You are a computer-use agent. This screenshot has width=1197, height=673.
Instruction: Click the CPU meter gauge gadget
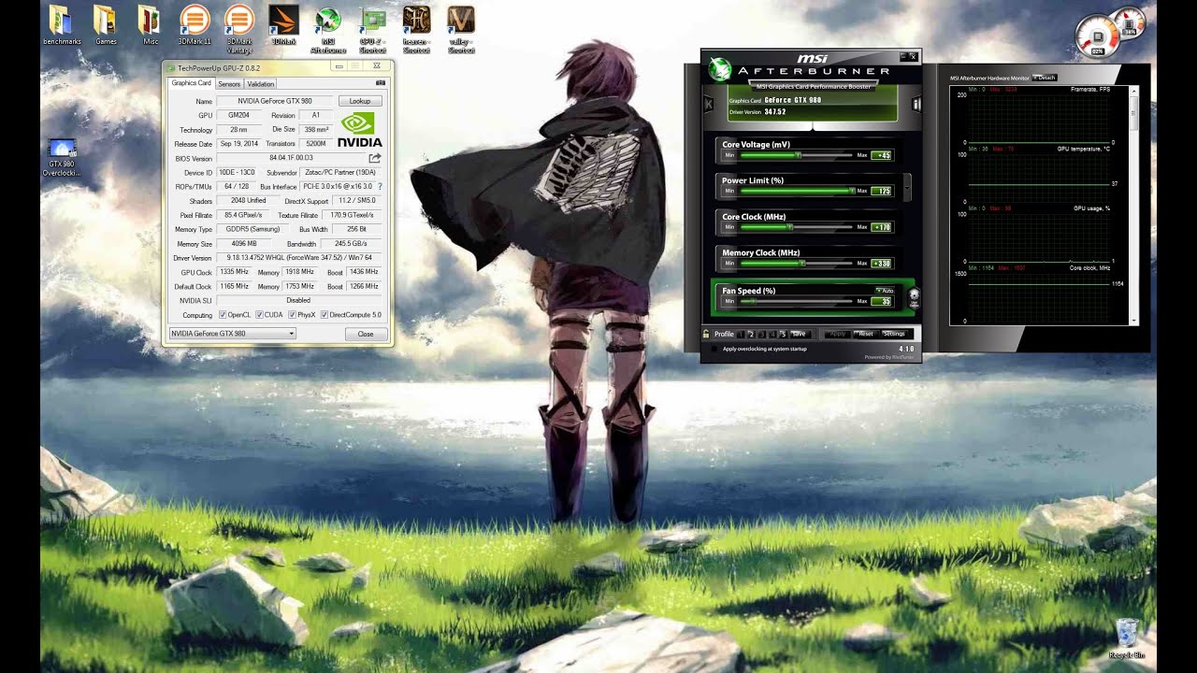(x=1098, y=35)
